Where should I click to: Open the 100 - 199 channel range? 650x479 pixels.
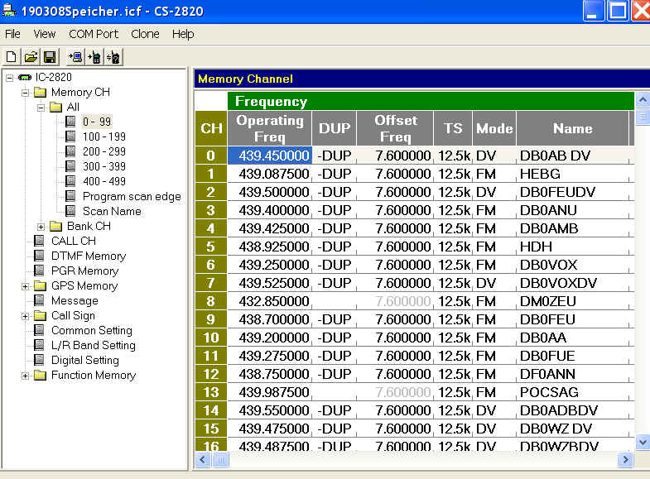coord(104,137)
